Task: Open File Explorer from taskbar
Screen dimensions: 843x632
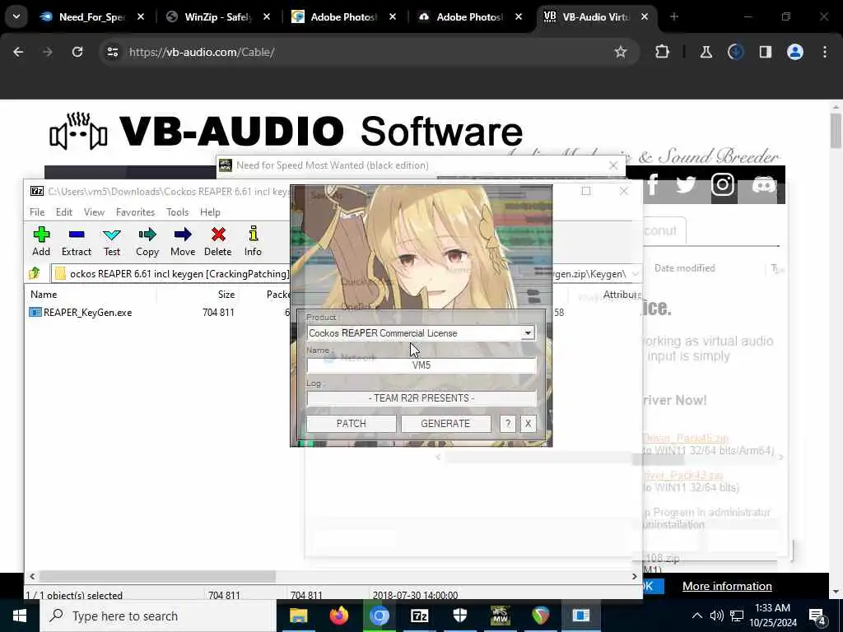Action: tap(298, 616)
